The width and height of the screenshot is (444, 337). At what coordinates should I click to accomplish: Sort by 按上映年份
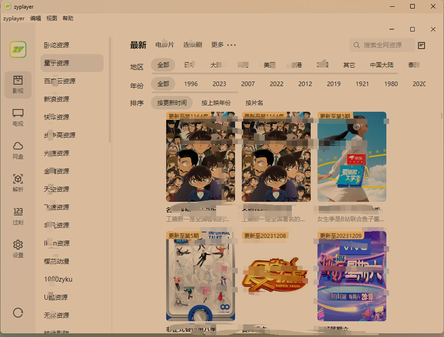(216, 103)
